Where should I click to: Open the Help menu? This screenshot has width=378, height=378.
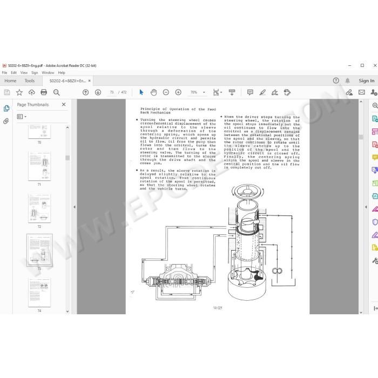pos(62,72)
